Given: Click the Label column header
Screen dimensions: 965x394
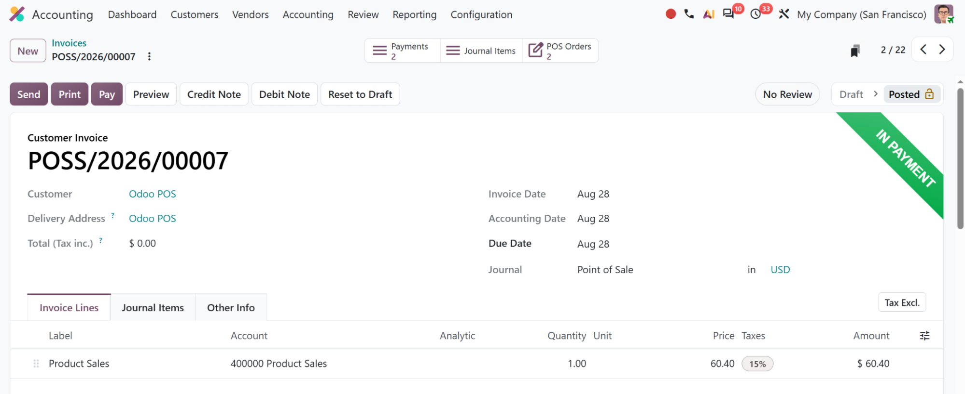Looking at the screenshot, I should (60, 336).
